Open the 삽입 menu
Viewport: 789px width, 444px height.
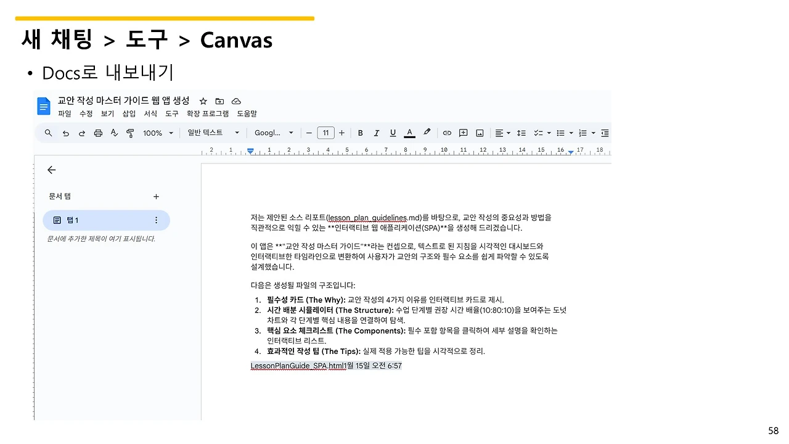(x=129, y=113)
